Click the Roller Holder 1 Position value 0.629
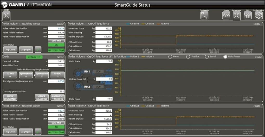Viewport: 265px width, 137px height. point(56,32)
